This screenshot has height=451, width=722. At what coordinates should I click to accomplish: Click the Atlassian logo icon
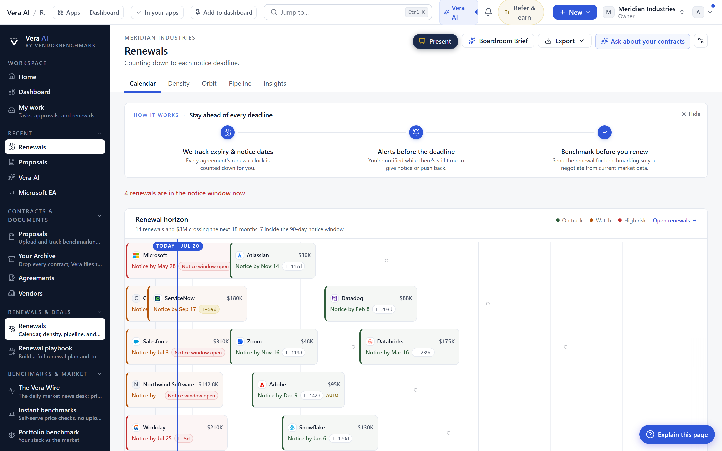tap(240, 255)
